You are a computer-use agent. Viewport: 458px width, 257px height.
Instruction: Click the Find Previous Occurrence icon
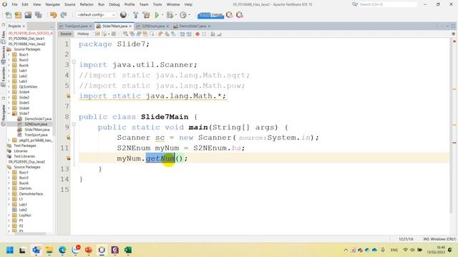132,34
